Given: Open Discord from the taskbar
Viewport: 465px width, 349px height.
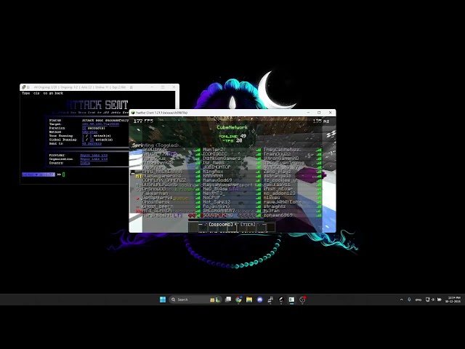Looking at the screenshot, I should [260, 300].
